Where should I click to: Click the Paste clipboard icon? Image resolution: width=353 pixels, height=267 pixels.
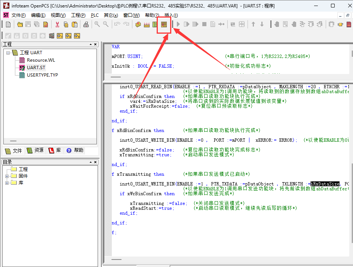coord(75,24)
